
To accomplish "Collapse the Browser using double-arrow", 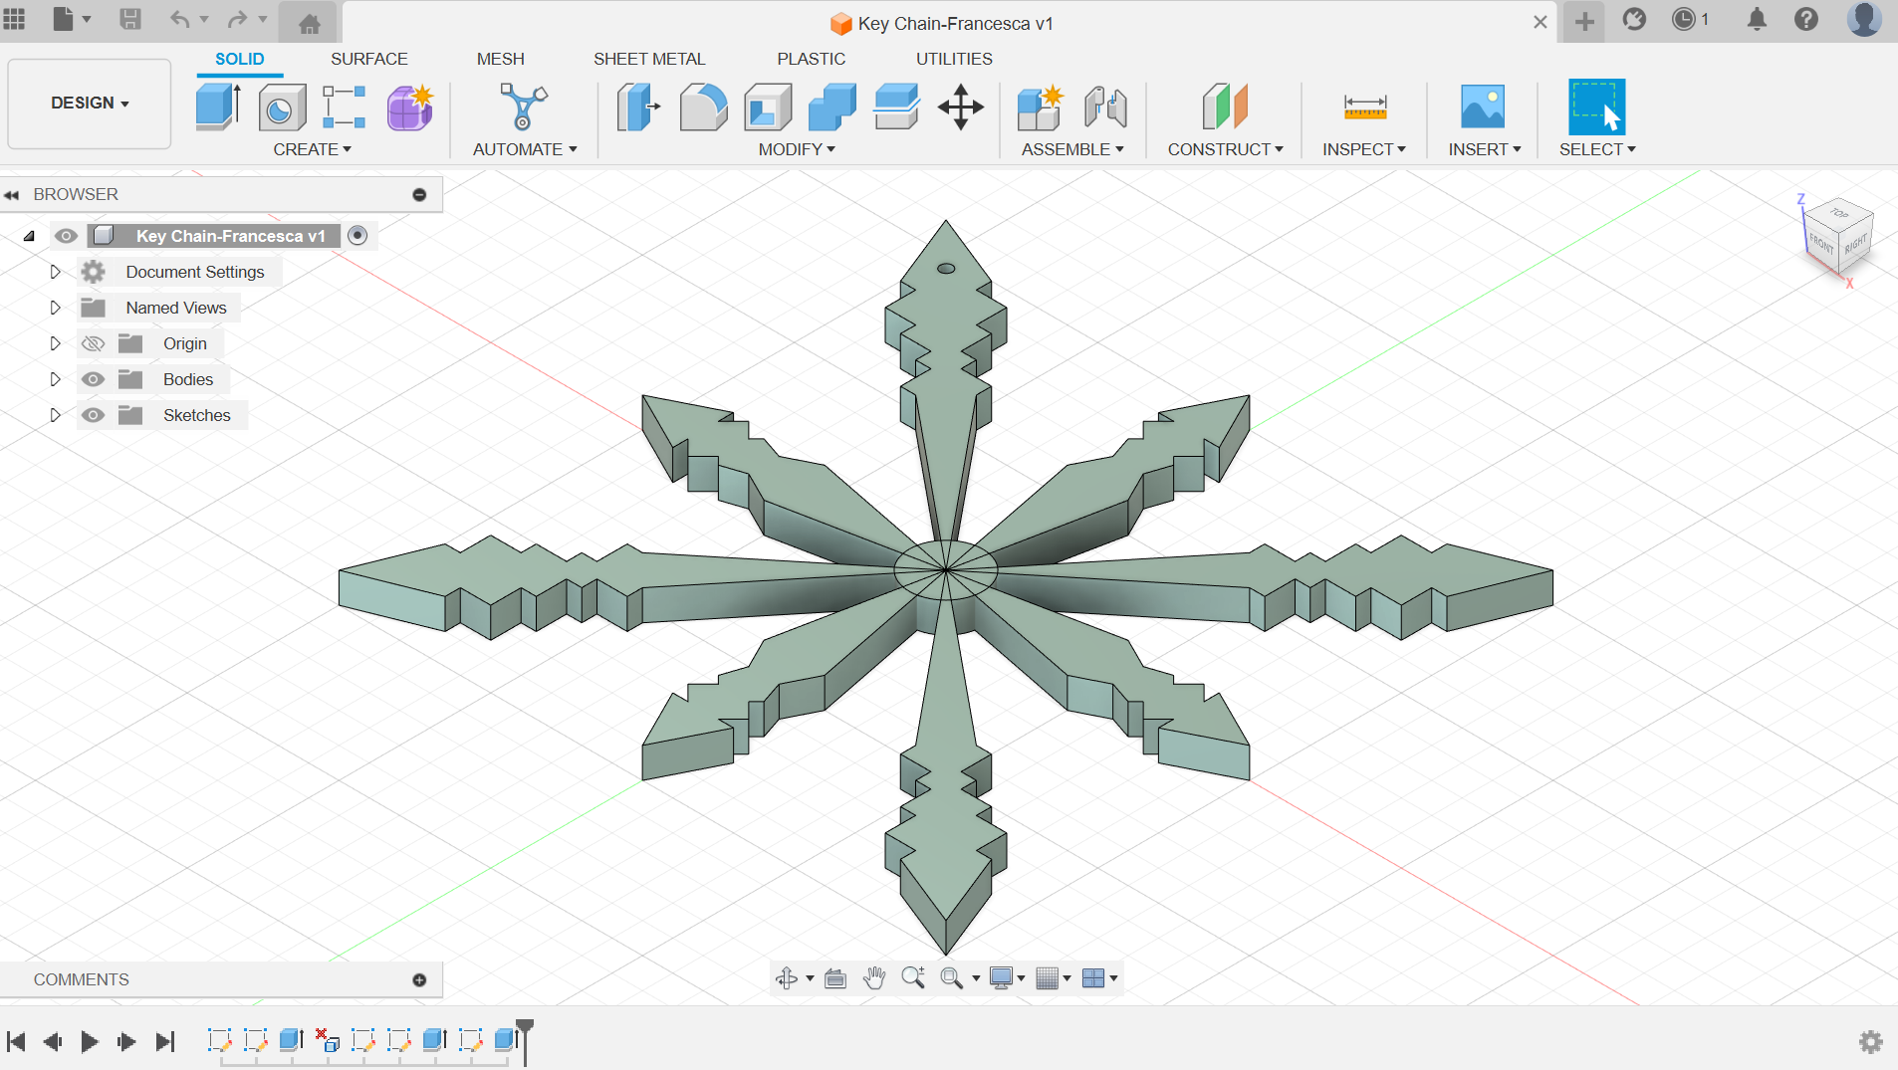I will coord(11,195).
